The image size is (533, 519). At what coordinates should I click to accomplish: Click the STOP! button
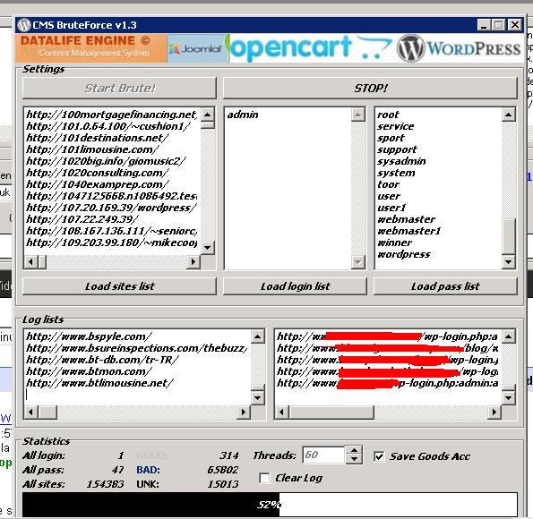point(370,89)
